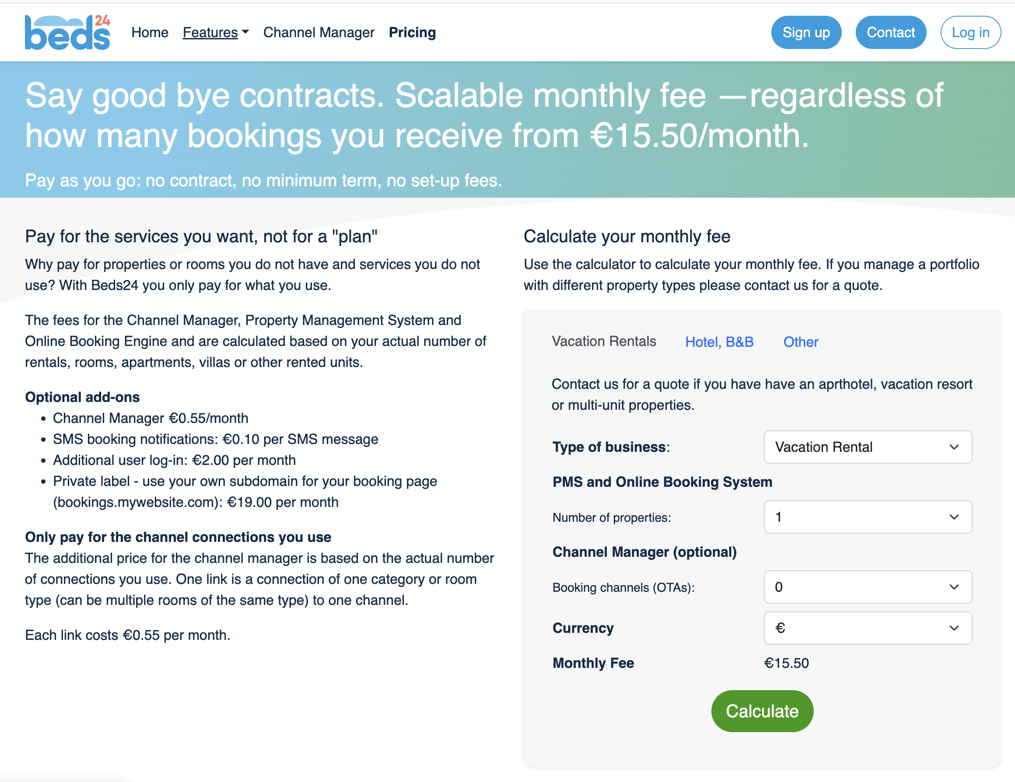Click the Monthly Fee amount €15.50
1015x782 pixels.
pos(786,663)
